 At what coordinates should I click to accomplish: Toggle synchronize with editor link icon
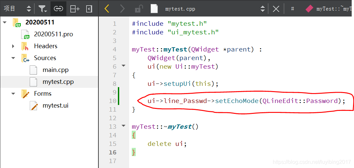(58, 9)
